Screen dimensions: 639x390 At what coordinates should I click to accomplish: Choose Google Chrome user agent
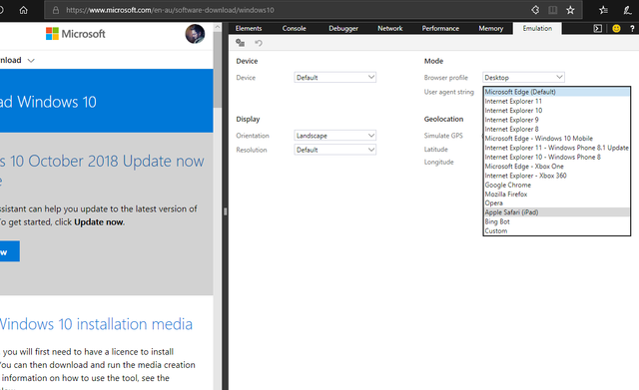[557, 185]
